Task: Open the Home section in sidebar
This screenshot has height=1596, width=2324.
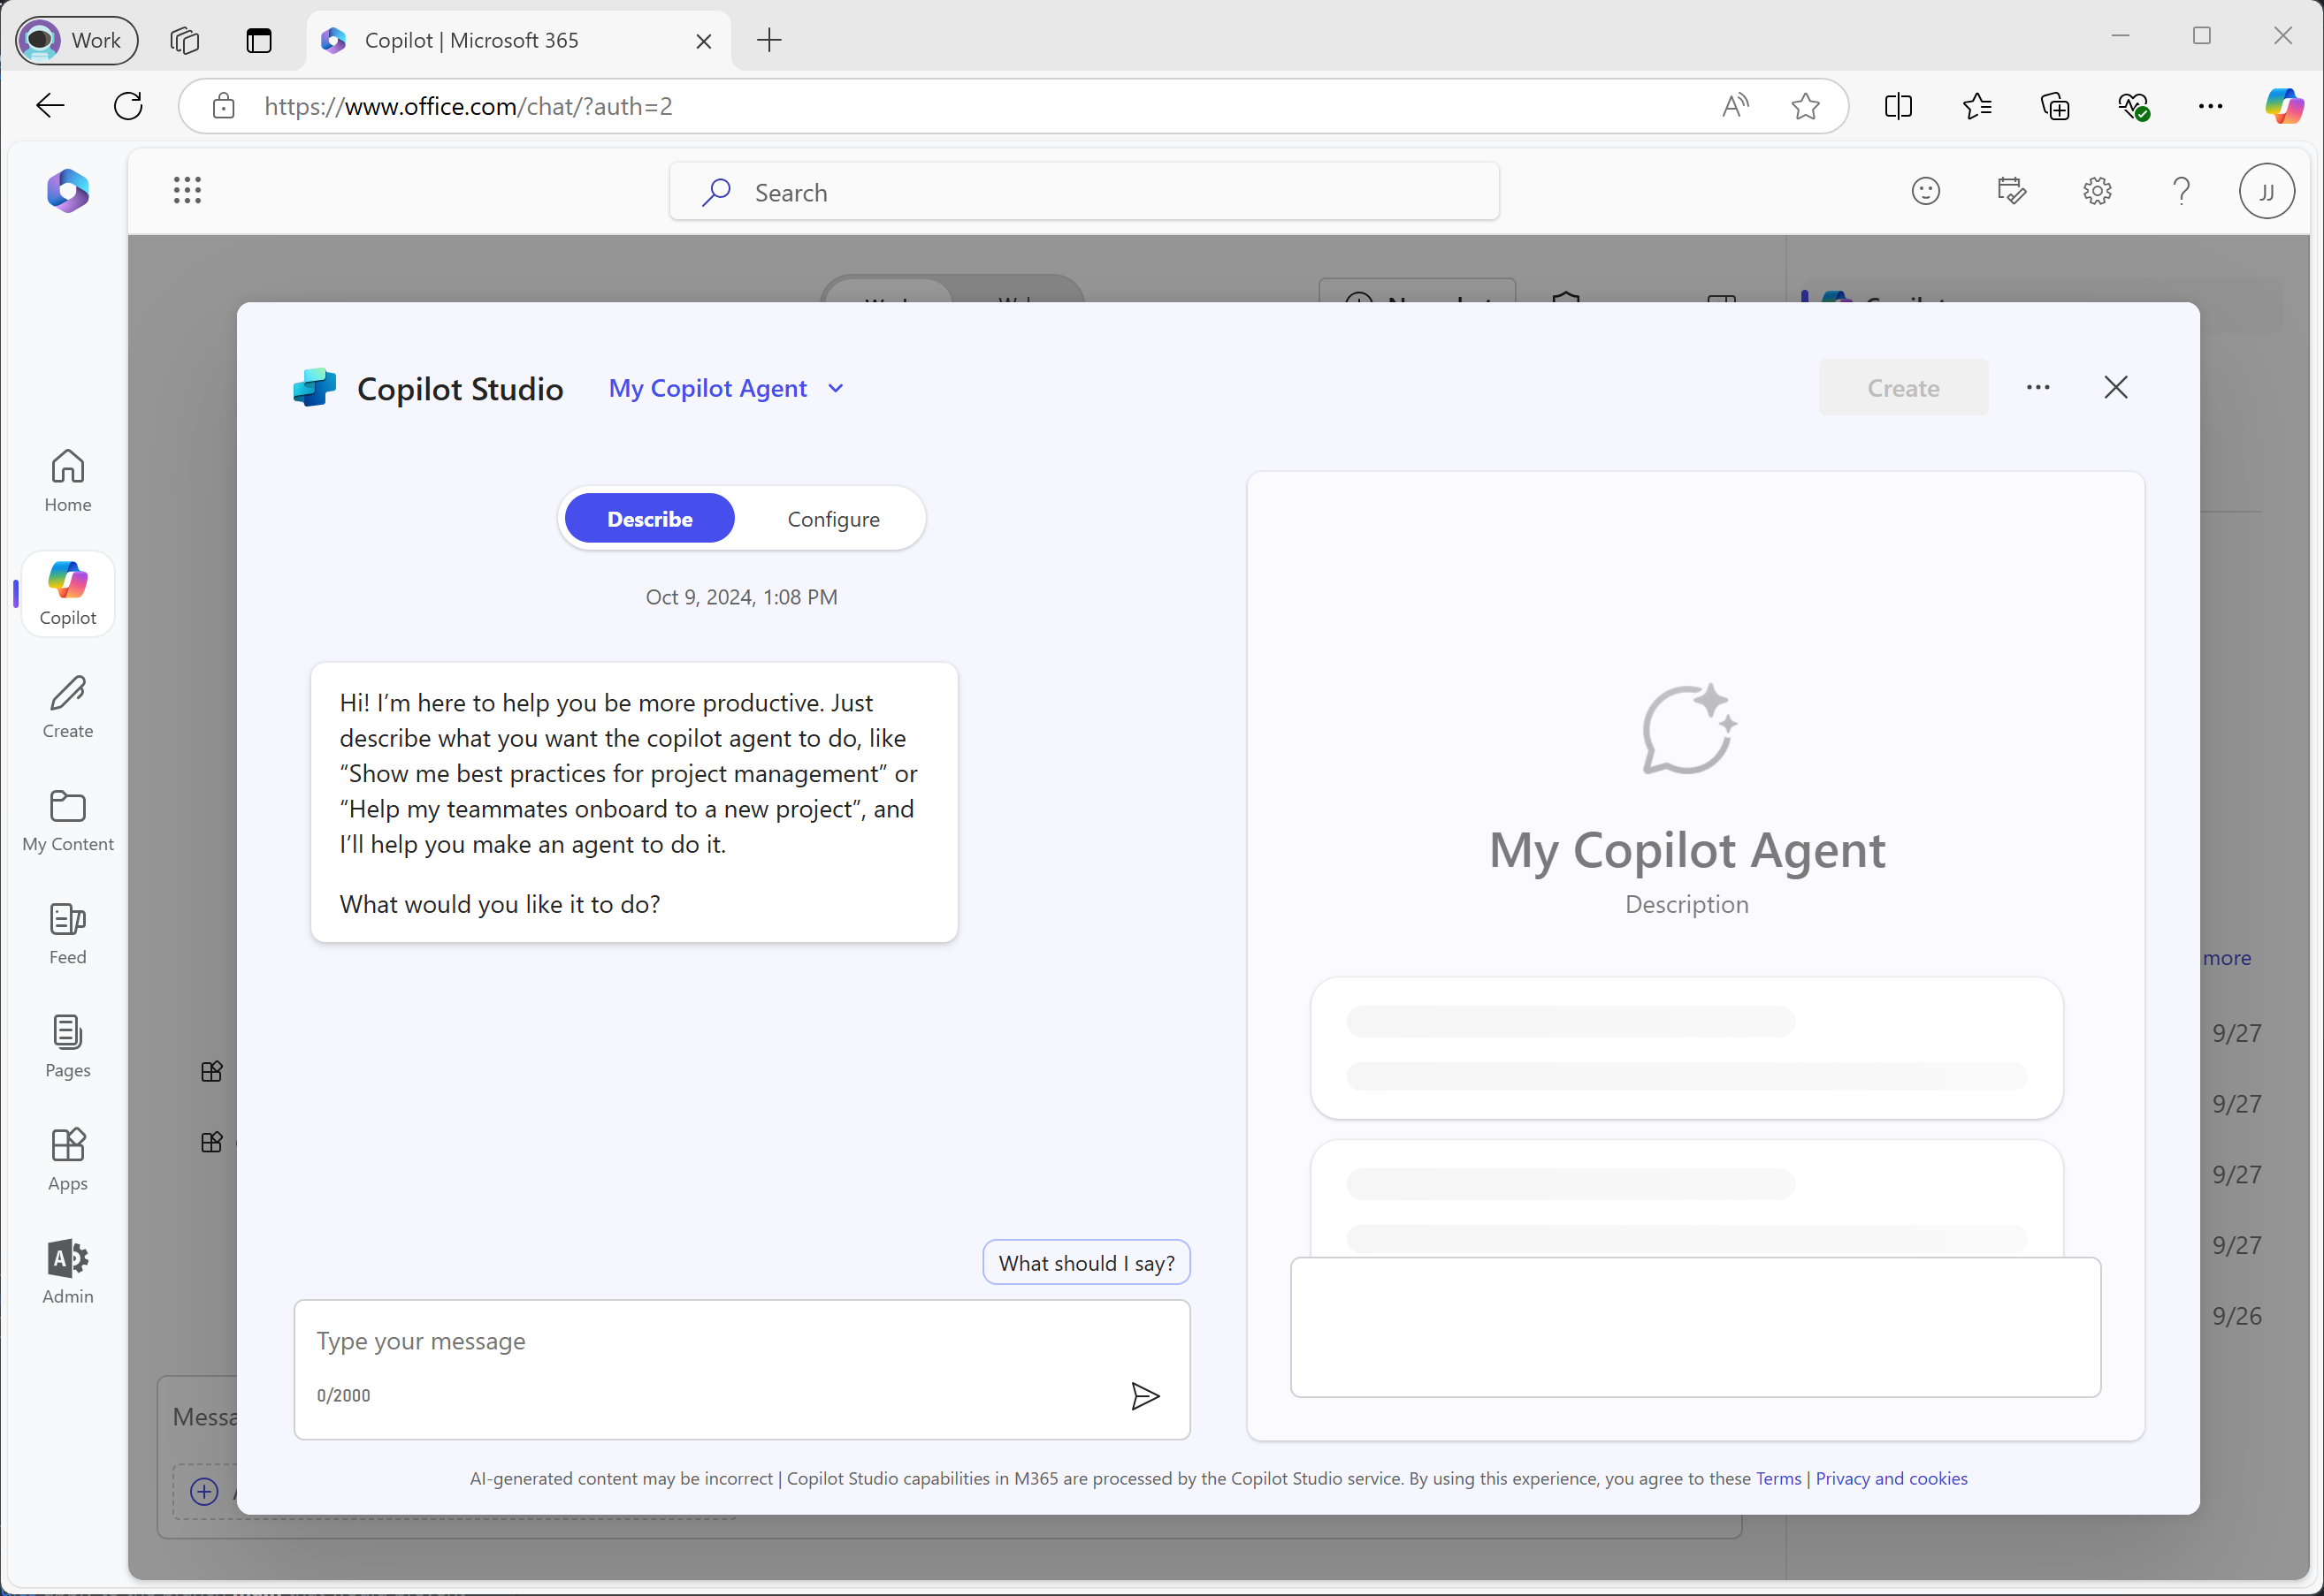Action: point(67,478)
